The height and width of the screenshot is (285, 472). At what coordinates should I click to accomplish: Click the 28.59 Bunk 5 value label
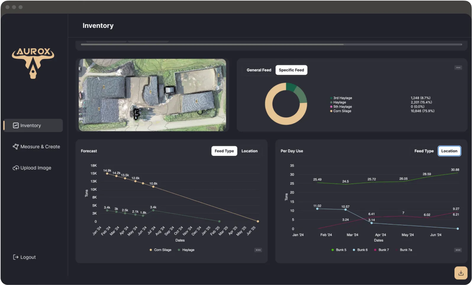427,174
